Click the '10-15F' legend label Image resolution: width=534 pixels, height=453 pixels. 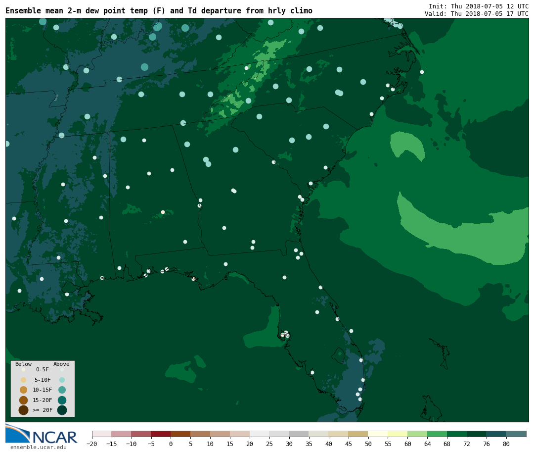pyautogui.click(x=43, y=390)
